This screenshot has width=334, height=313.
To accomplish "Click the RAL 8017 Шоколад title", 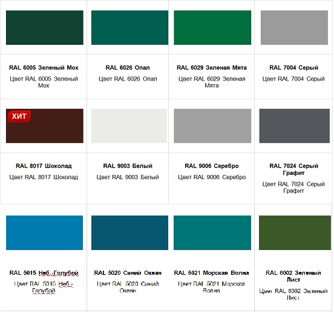I will point(44,166).
